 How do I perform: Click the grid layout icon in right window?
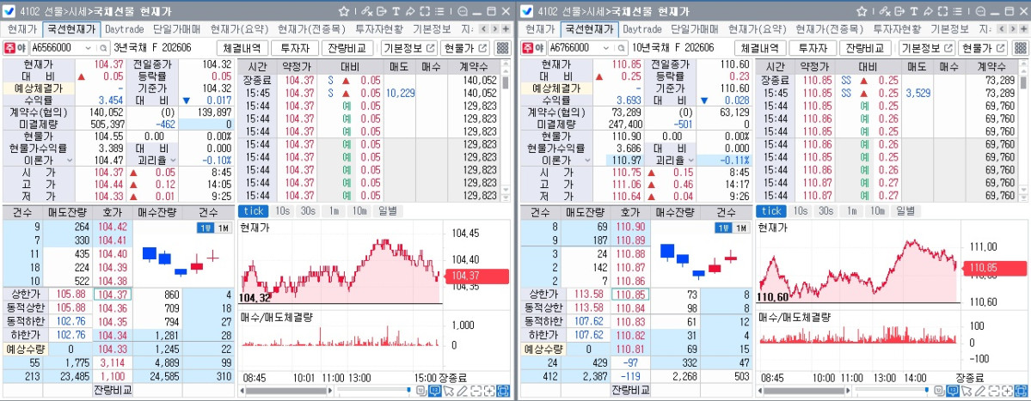tap(1019, 48)
